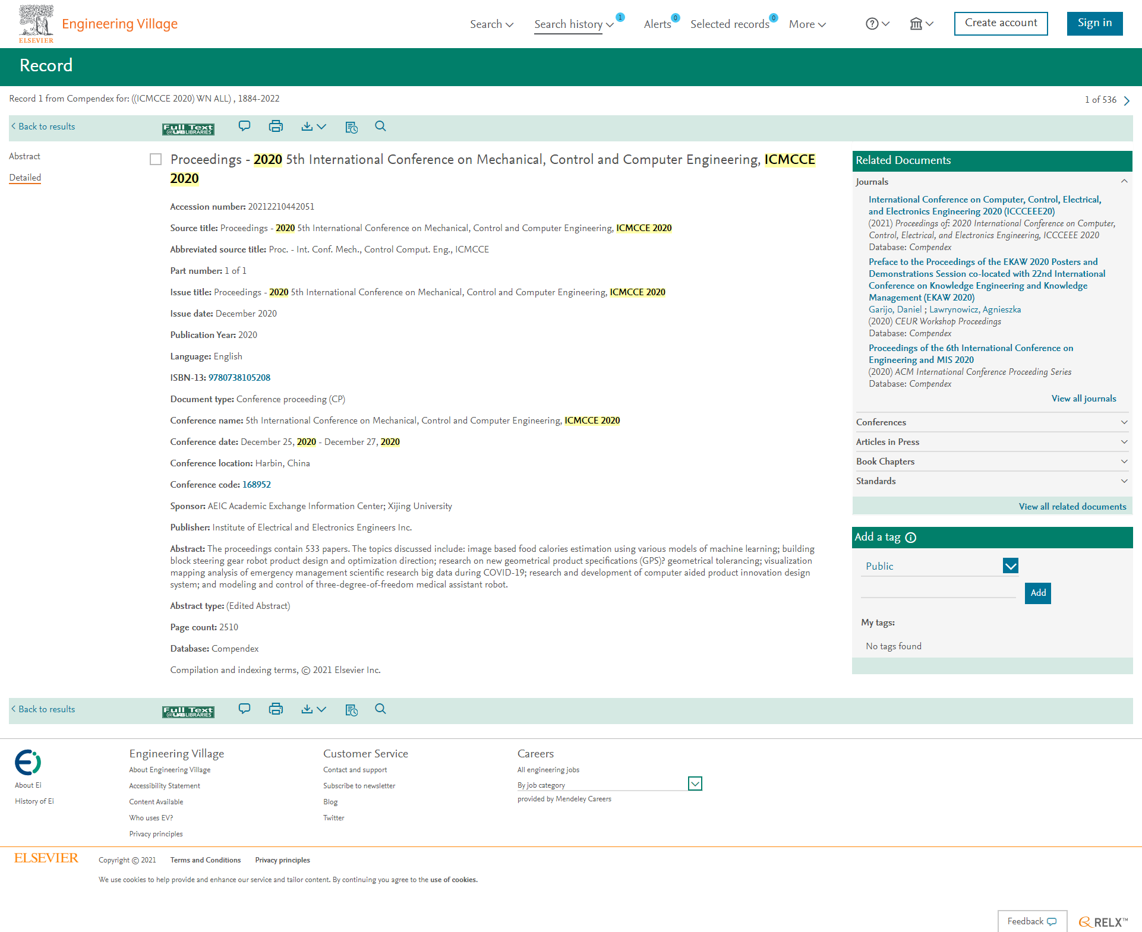Click the institution building icon in header
This screenshot has width=1142, height=932.
pyautogui.click(x=916, y=24)
